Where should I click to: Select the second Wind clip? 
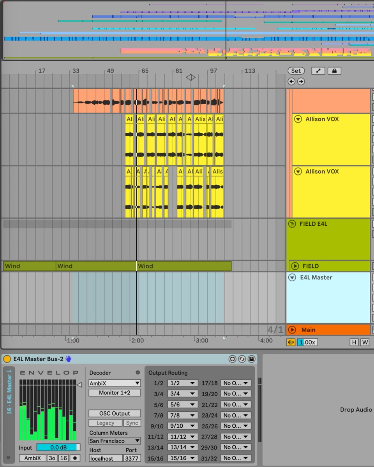(96, 266)
